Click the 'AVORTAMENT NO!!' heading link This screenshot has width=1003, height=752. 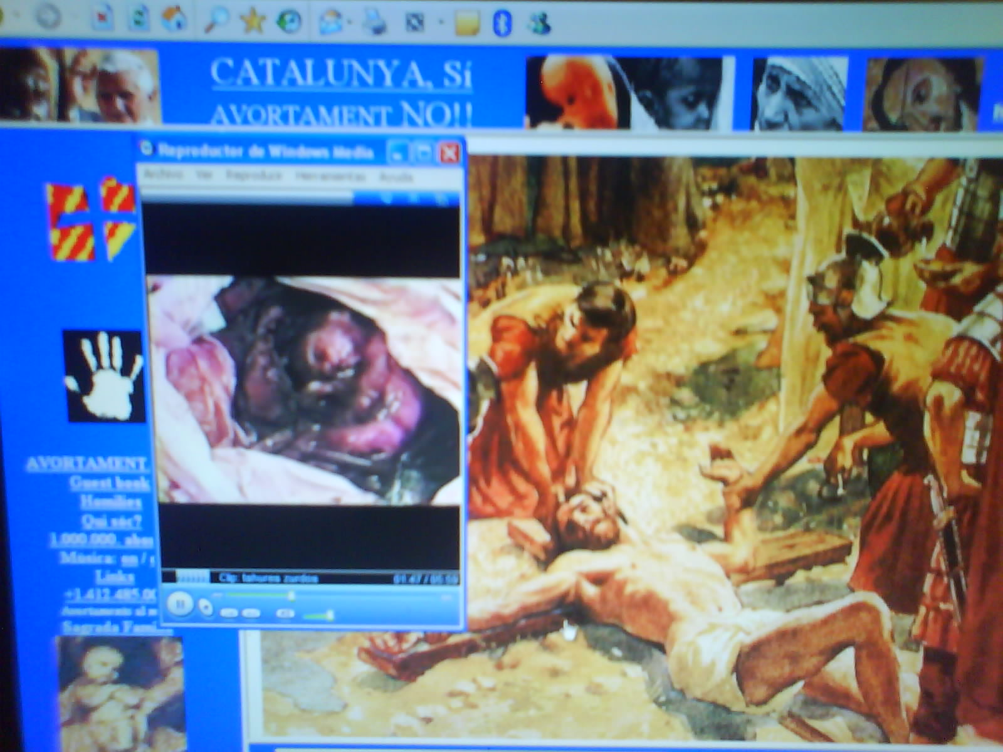tap(341, 113)
